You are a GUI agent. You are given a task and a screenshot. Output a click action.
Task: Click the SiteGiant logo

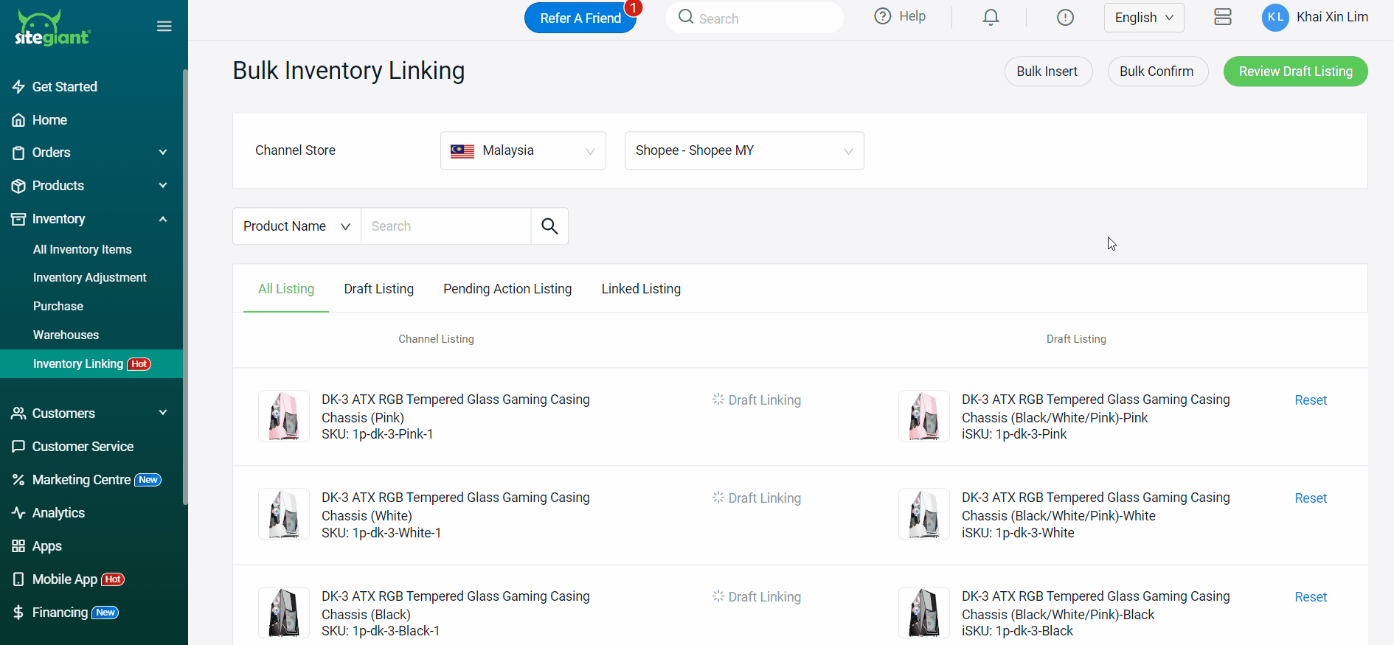(x=52, y=28)
